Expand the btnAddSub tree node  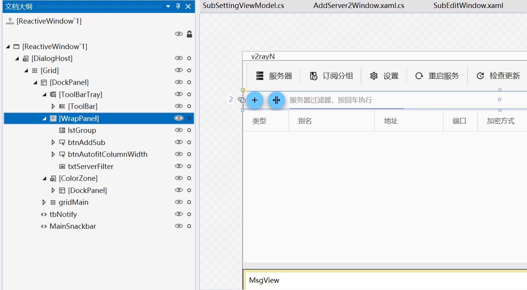click(53, 142)
